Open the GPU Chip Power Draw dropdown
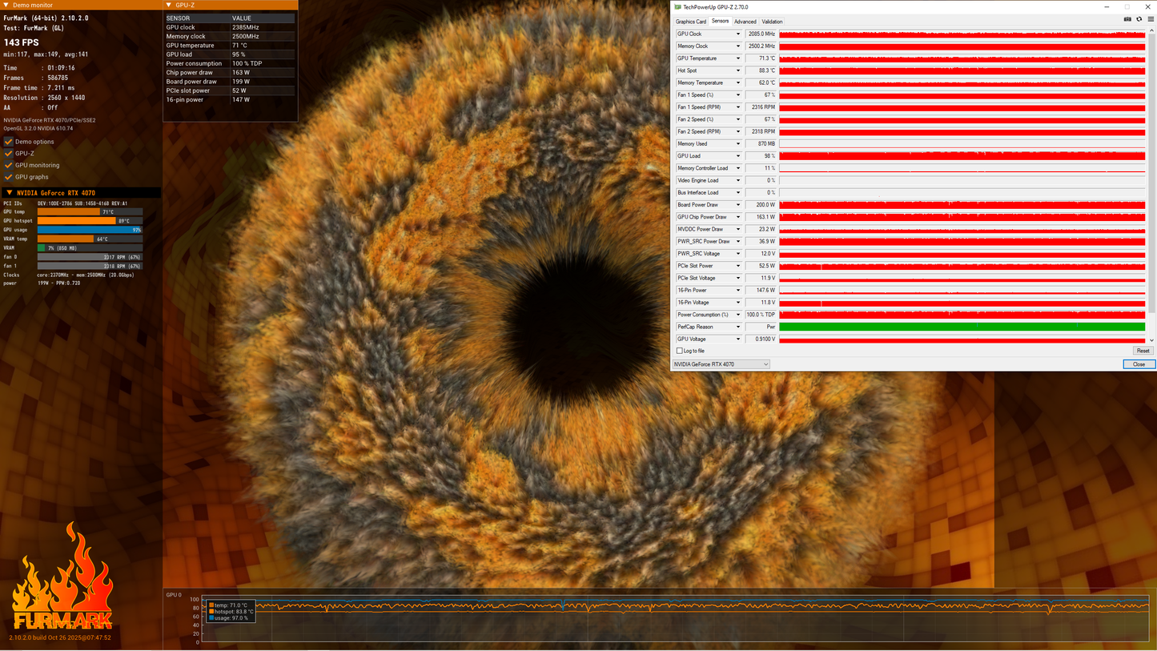This screenshot has width=1157, height=651. [x=738, y=217]
